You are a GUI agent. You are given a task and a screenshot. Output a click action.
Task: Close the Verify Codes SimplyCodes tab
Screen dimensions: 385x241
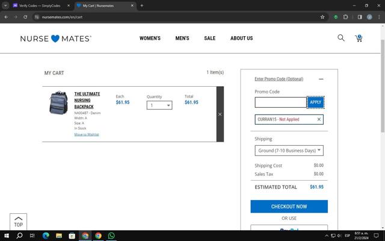coord(69,5)
